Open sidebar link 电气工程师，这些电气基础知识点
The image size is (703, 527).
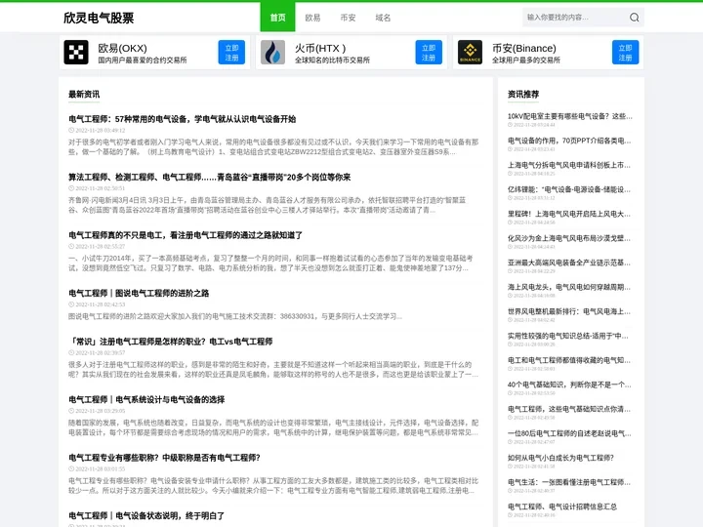[x=569, y=409]
